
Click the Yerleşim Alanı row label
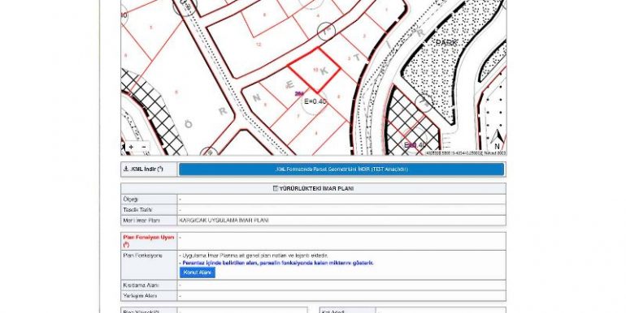click(x=134, y=296)
